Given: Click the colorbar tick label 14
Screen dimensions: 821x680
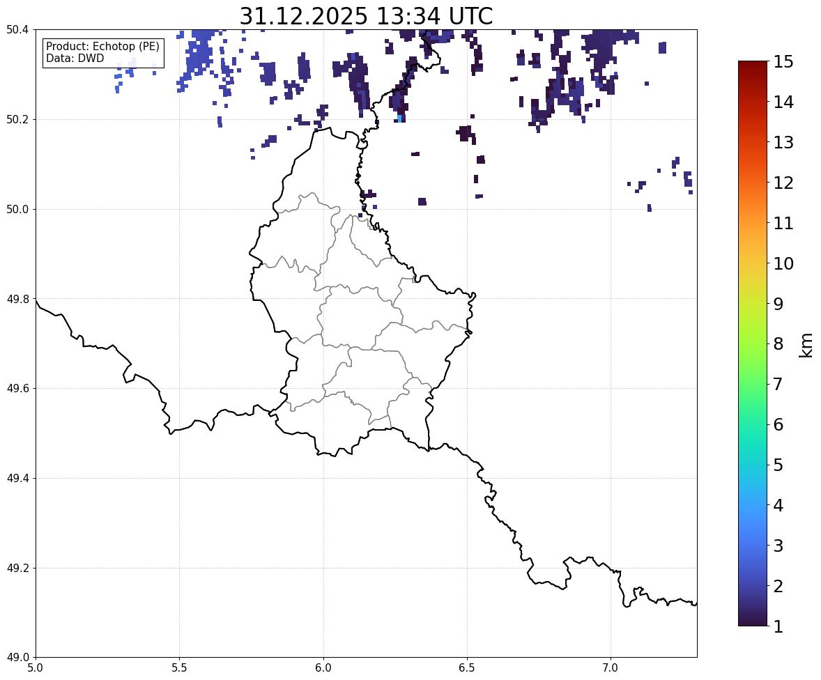Looking at the screenshot, I should tap(783, 102).
